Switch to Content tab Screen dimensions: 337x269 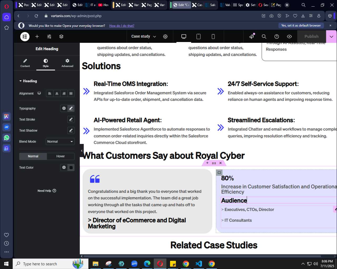[x=25, y=63]
